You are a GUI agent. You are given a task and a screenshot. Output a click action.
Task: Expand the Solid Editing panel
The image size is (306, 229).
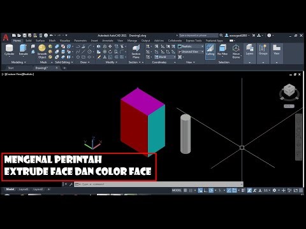coord(64,62)
